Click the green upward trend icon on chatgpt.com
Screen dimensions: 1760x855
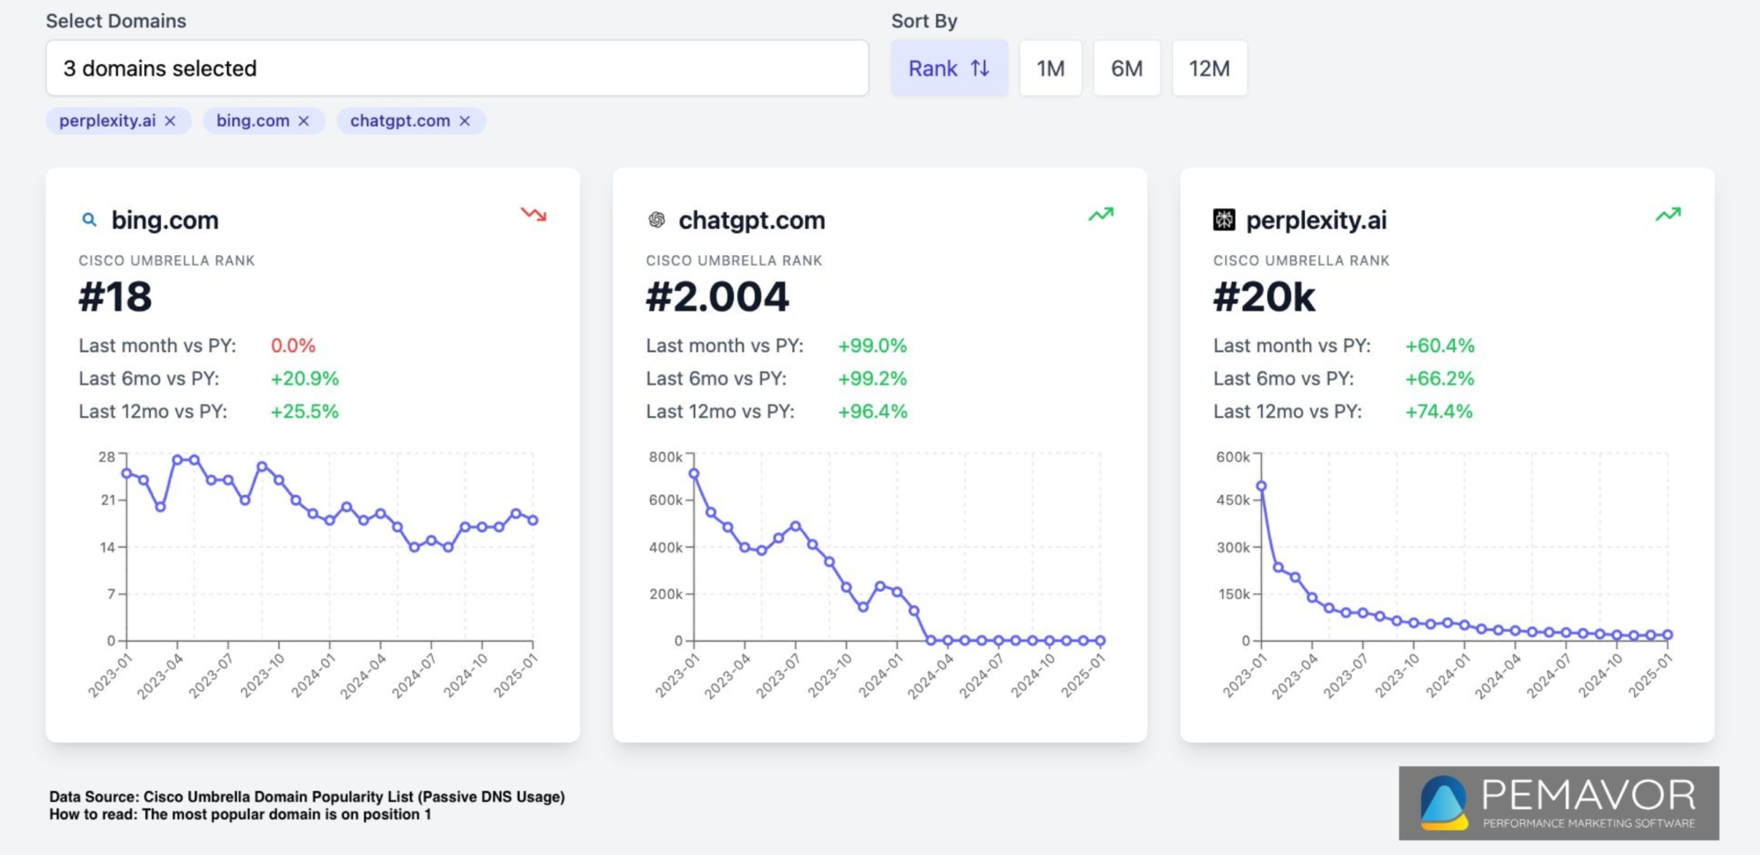(x=1101, y=214)
